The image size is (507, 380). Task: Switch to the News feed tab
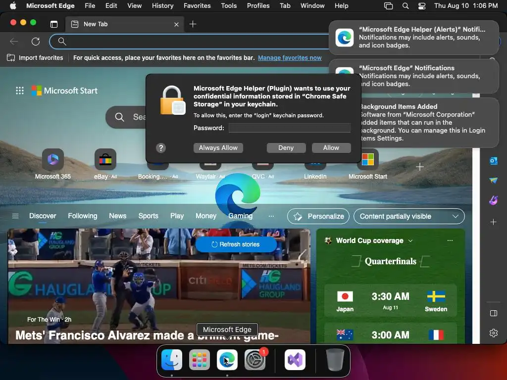118,216
